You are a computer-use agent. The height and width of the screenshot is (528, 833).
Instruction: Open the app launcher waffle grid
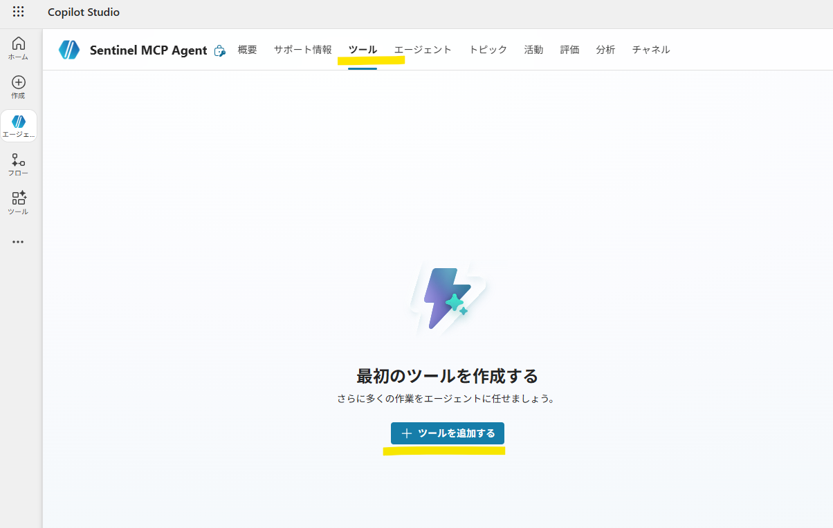(x=19, y=12)
